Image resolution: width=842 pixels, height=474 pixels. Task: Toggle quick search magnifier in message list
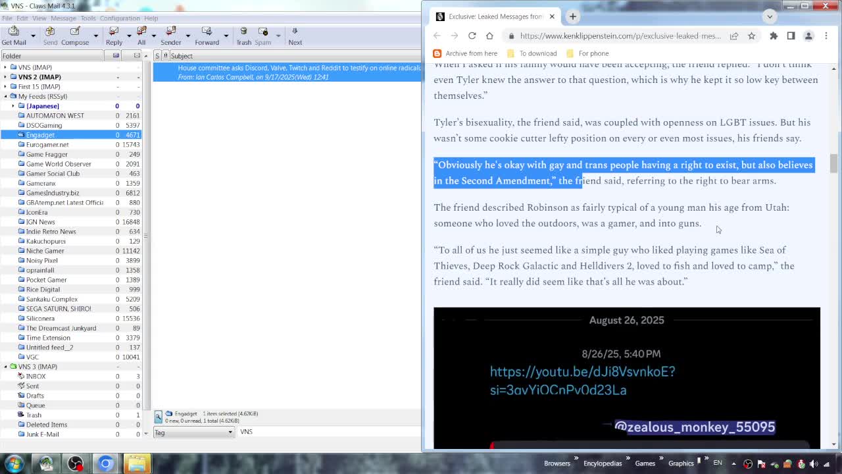(159, 417)
